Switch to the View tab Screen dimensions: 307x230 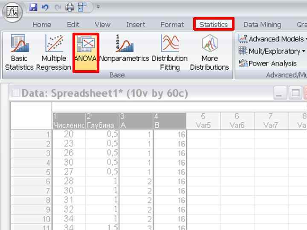point(103,25)
